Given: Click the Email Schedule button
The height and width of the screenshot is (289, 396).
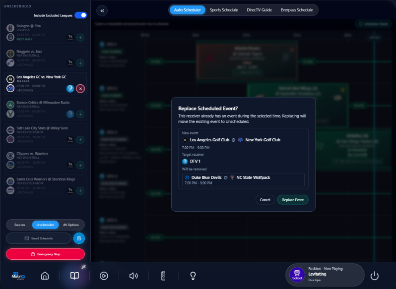Looking at the screenshot, I should [x=39, y=238].
